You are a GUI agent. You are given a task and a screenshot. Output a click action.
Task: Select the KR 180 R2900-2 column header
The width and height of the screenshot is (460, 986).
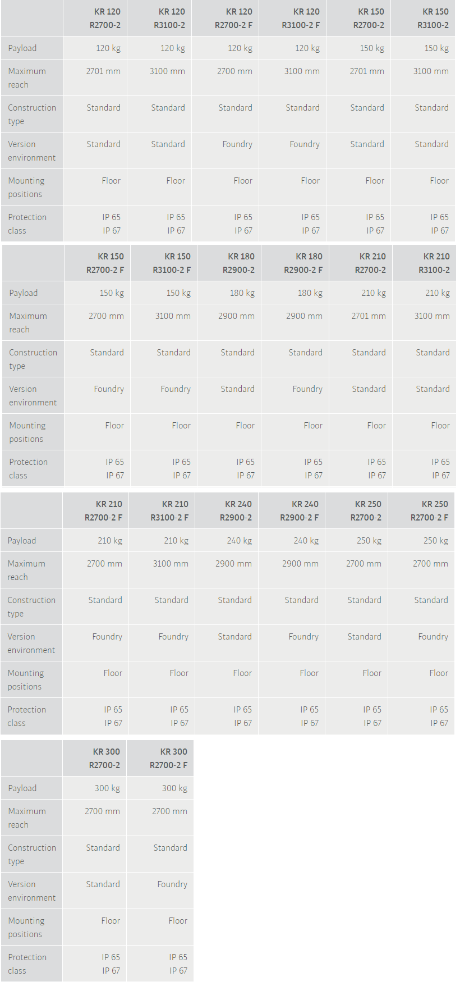238,263
